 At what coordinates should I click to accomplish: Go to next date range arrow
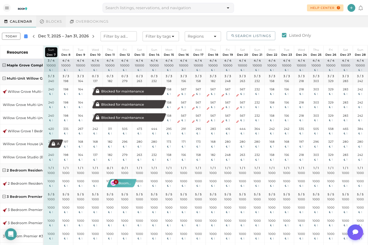93,36
